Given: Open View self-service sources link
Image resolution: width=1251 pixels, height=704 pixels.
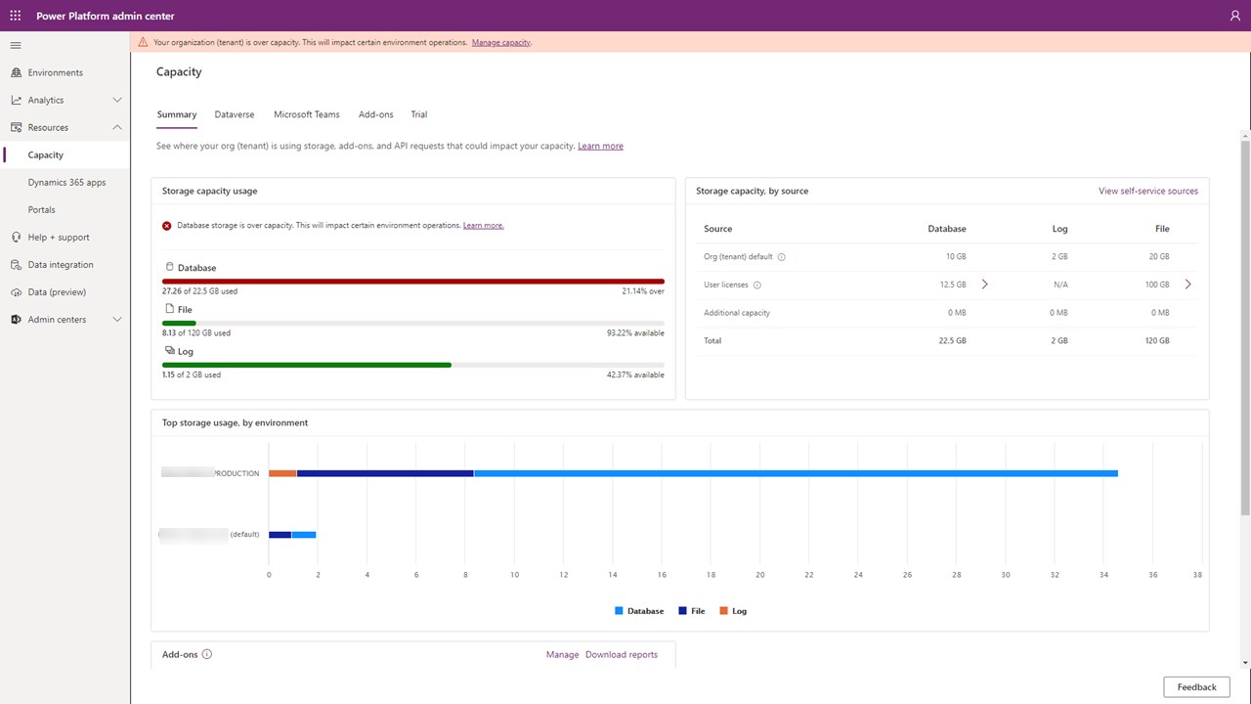Looking at the screenshot, I should coord(1148,191).
